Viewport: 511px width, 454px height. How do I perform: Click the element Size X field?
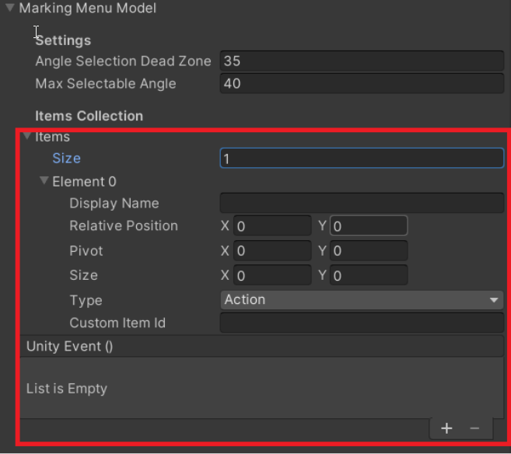[272, 275]
